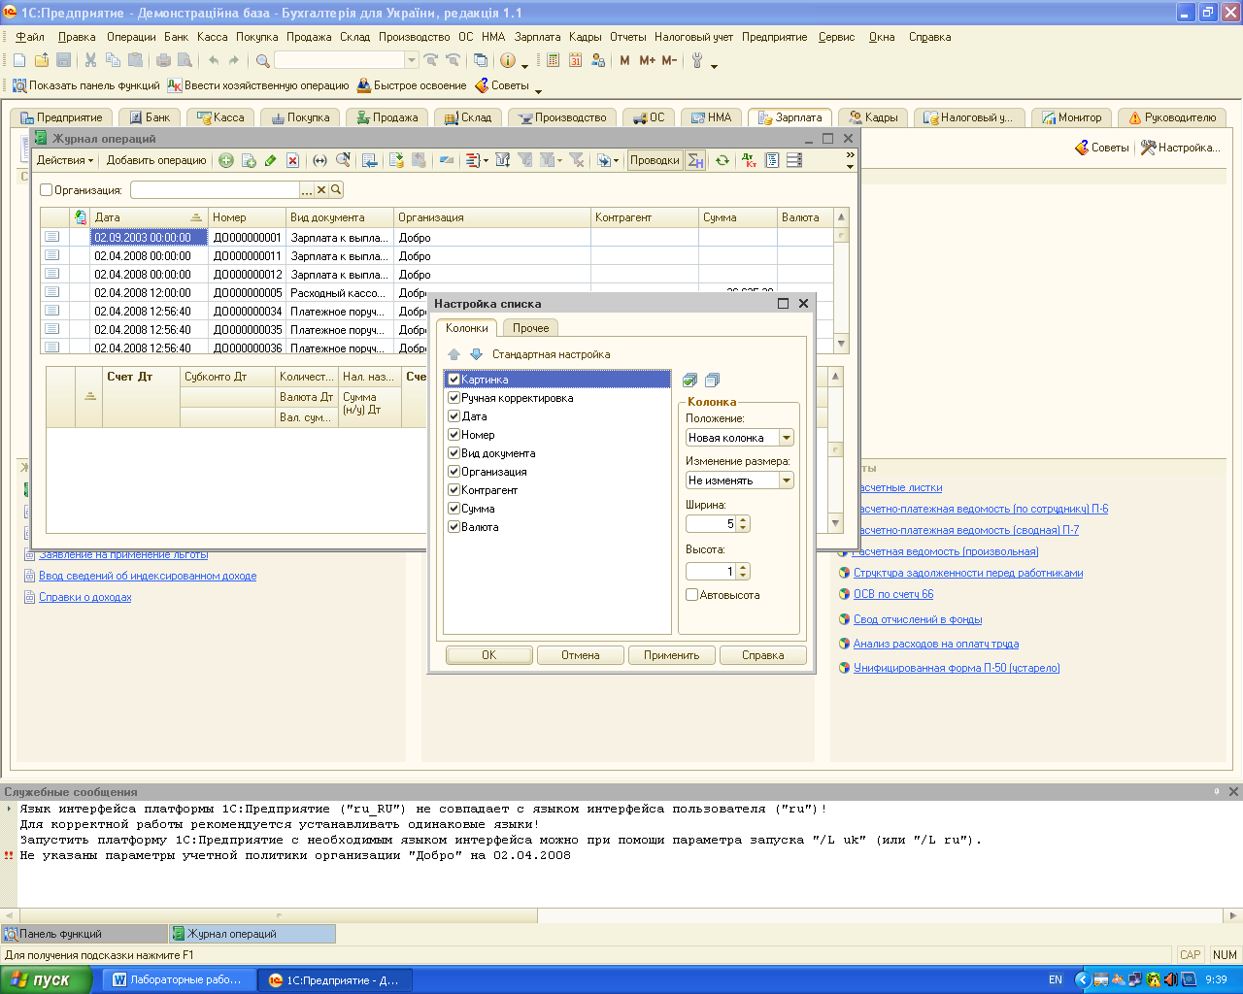
Task: Click the magnifier Select icon by Организация field
Action: click(336, 190)
